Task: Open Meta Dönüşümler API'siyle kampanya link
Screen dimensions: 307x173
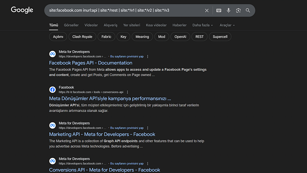Action: (x=110, y=99)
